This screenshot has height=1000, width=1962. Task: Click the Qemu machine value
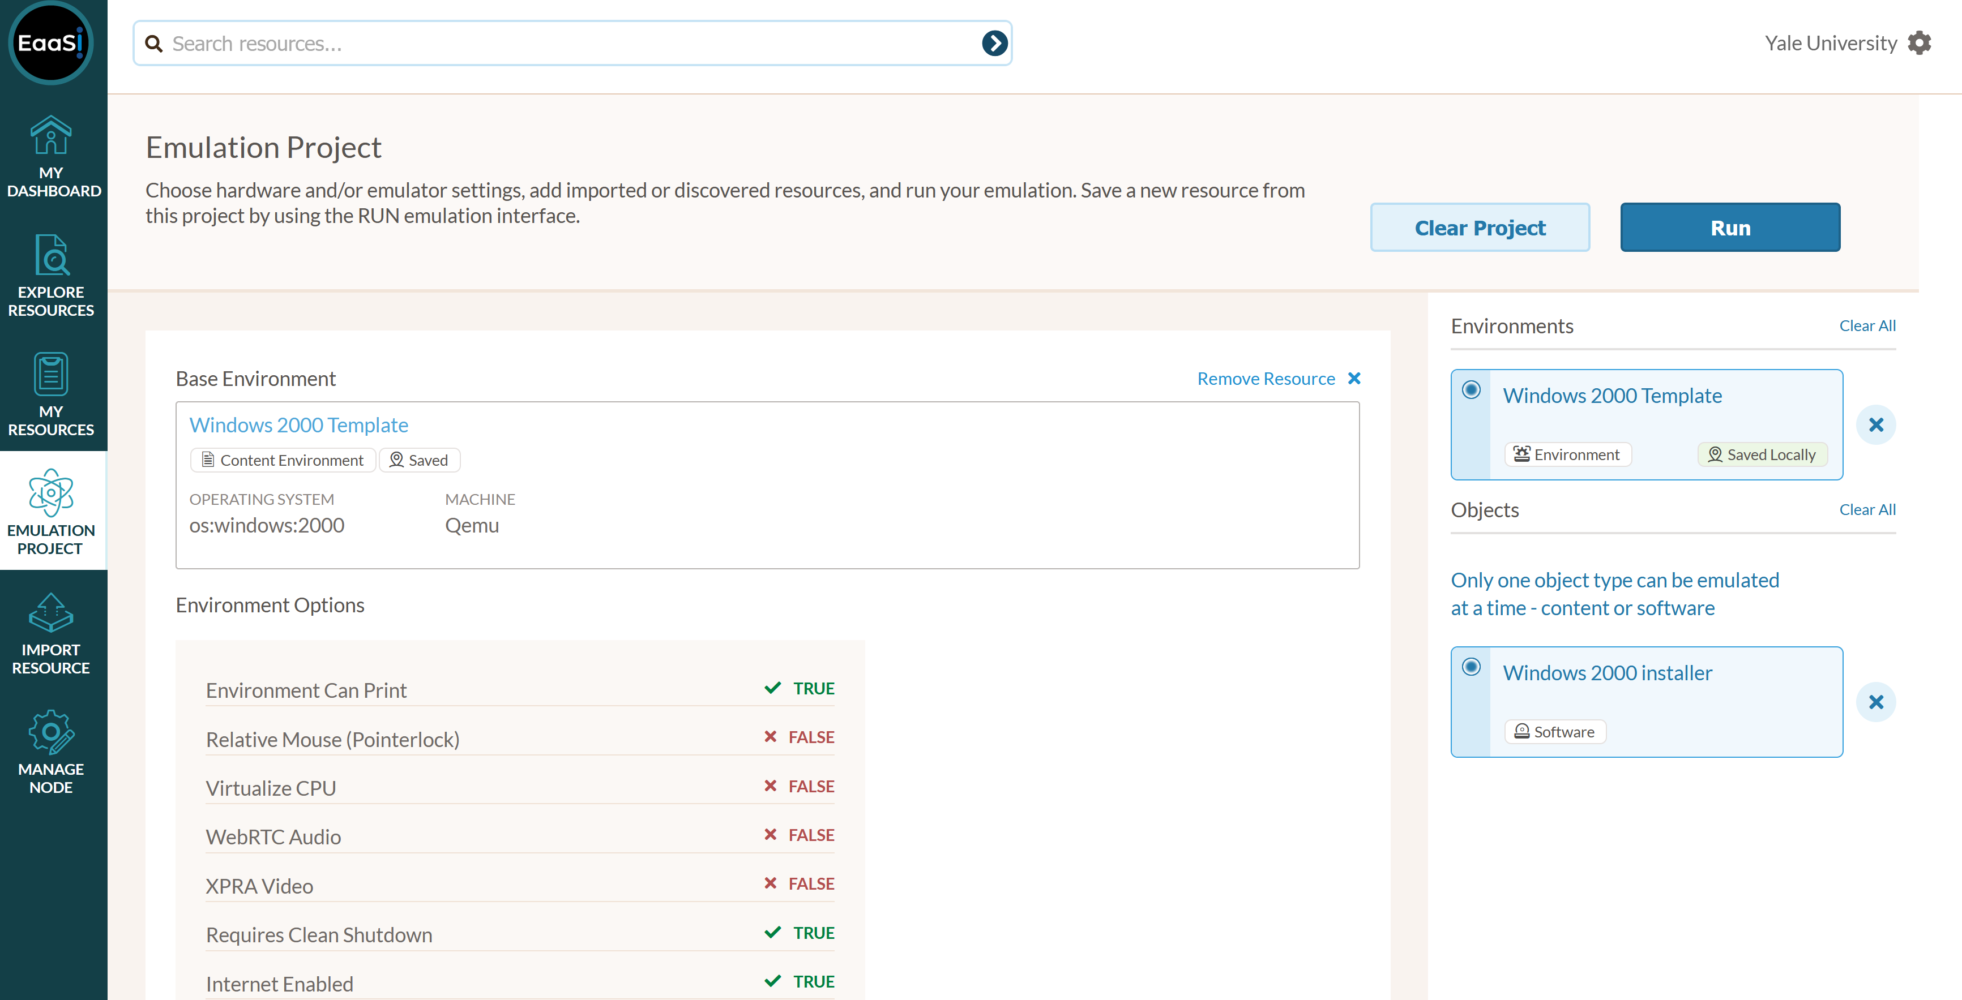tap(472, 525)
